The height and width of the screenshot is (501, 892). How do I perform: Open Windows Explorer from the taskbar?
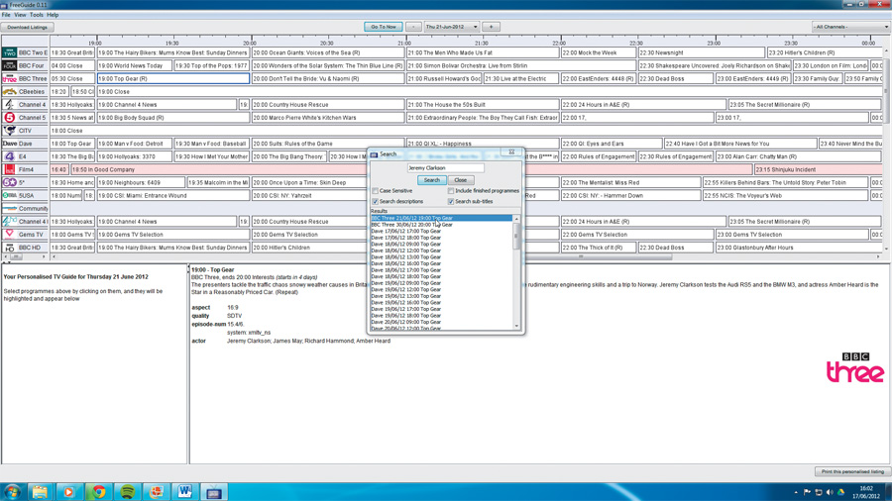pyautogui.click(x=40, y=492)
